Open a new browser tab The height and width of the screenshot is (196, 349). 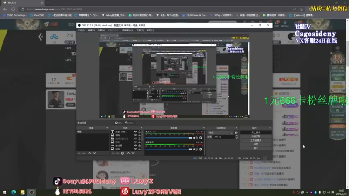click(x=48, y=3)
